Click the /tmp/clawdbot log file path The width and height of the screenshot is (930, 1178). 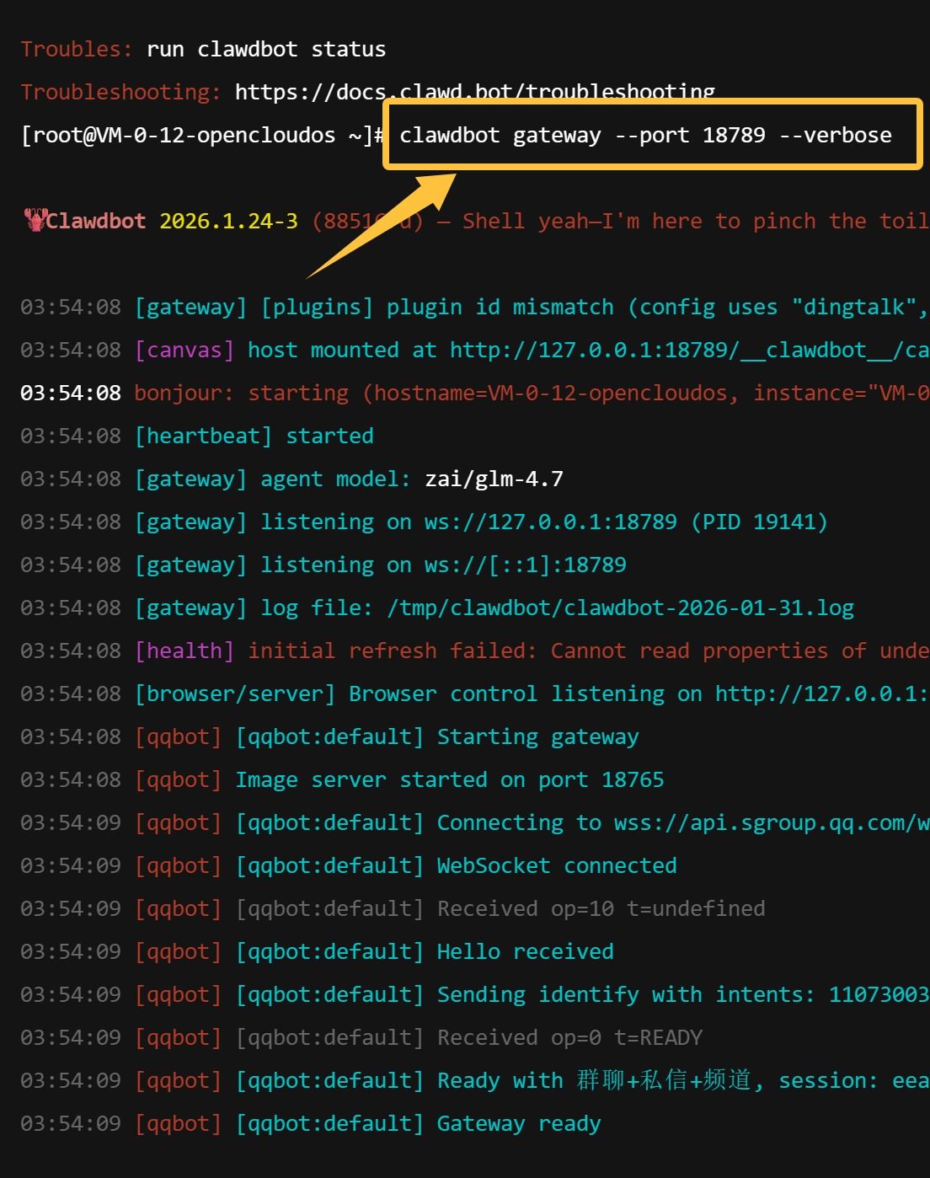(x=620, y=608)
